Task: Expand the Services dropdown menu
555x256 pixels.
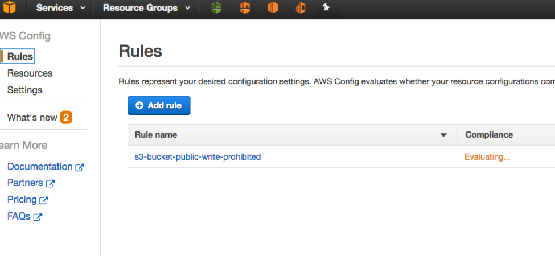Action: pyautogui.click(x=60, y=8)
